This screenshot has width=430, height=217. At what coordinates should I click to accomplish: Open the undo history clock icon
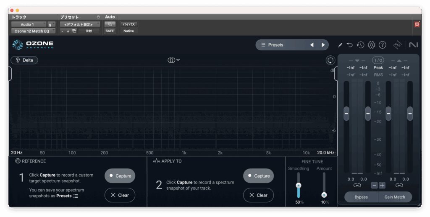360,45
